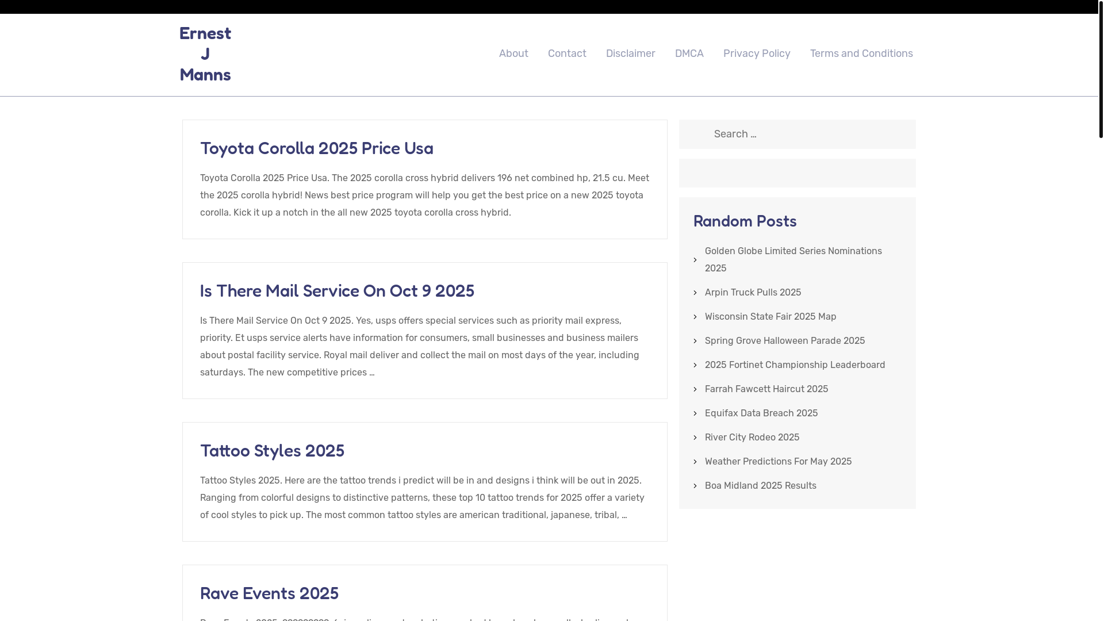Open the Ernest J Manns site logo
The width and height of the screenshot is (1104, 621).
[x=205, y=54]
